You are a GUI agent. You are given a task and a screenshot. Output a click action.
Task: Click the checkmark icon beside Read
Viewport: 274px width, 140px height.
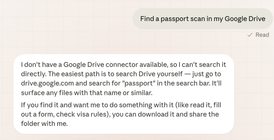click(x=250, y=35)
